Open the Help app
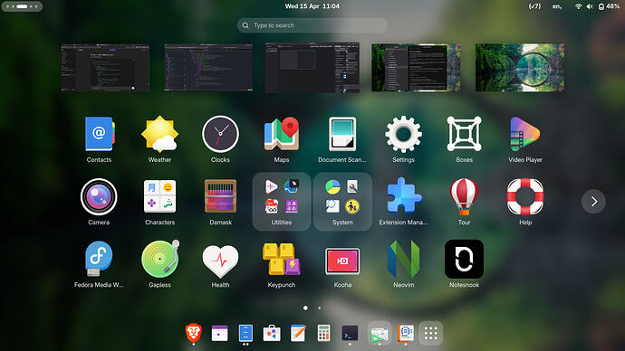Image resolution: width=625 pixels, height=351 pixels. click(x=525, y=197)
